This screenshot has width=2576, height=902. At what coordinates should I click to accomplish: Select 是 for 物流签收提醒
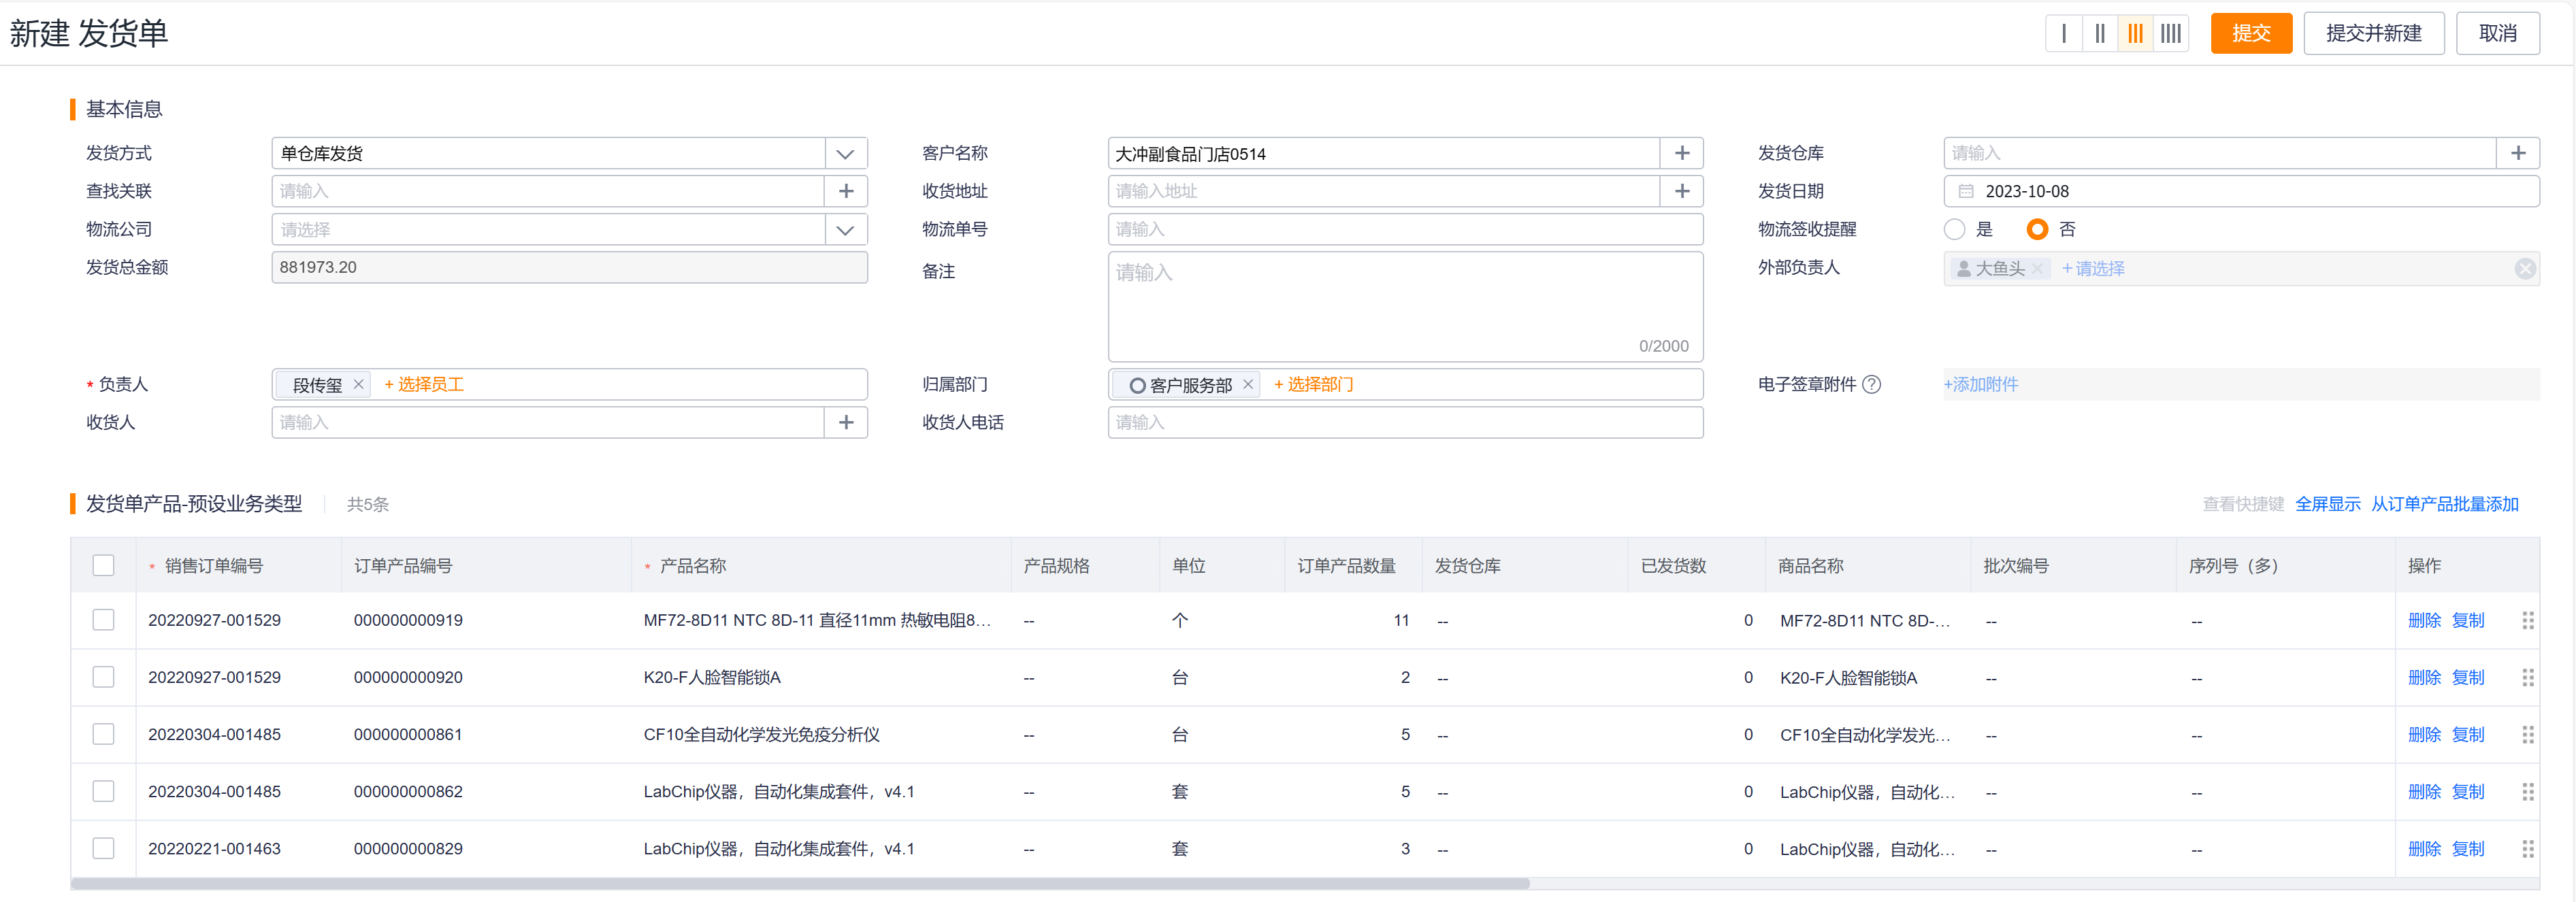tap(1954, 229)
